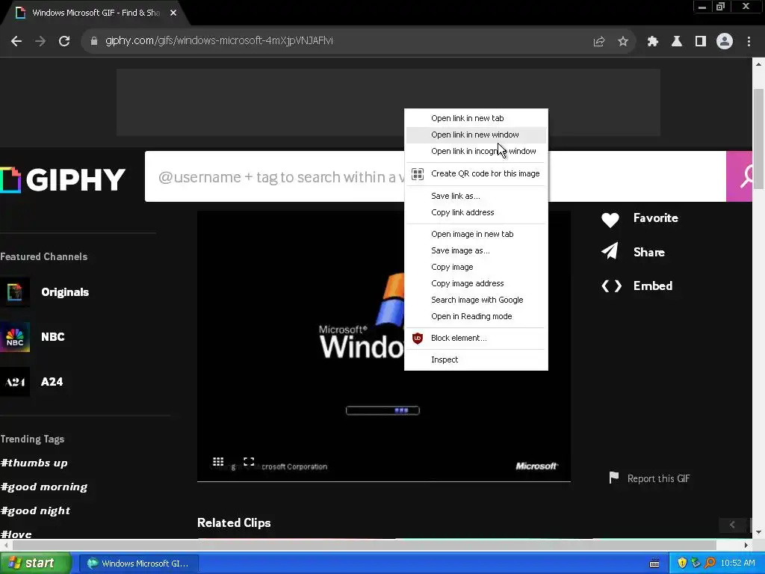The height and width of the screenshot is (574, 765).
Task: Click the fullscreen icon on GIF
Action: (x=249, y=461)
